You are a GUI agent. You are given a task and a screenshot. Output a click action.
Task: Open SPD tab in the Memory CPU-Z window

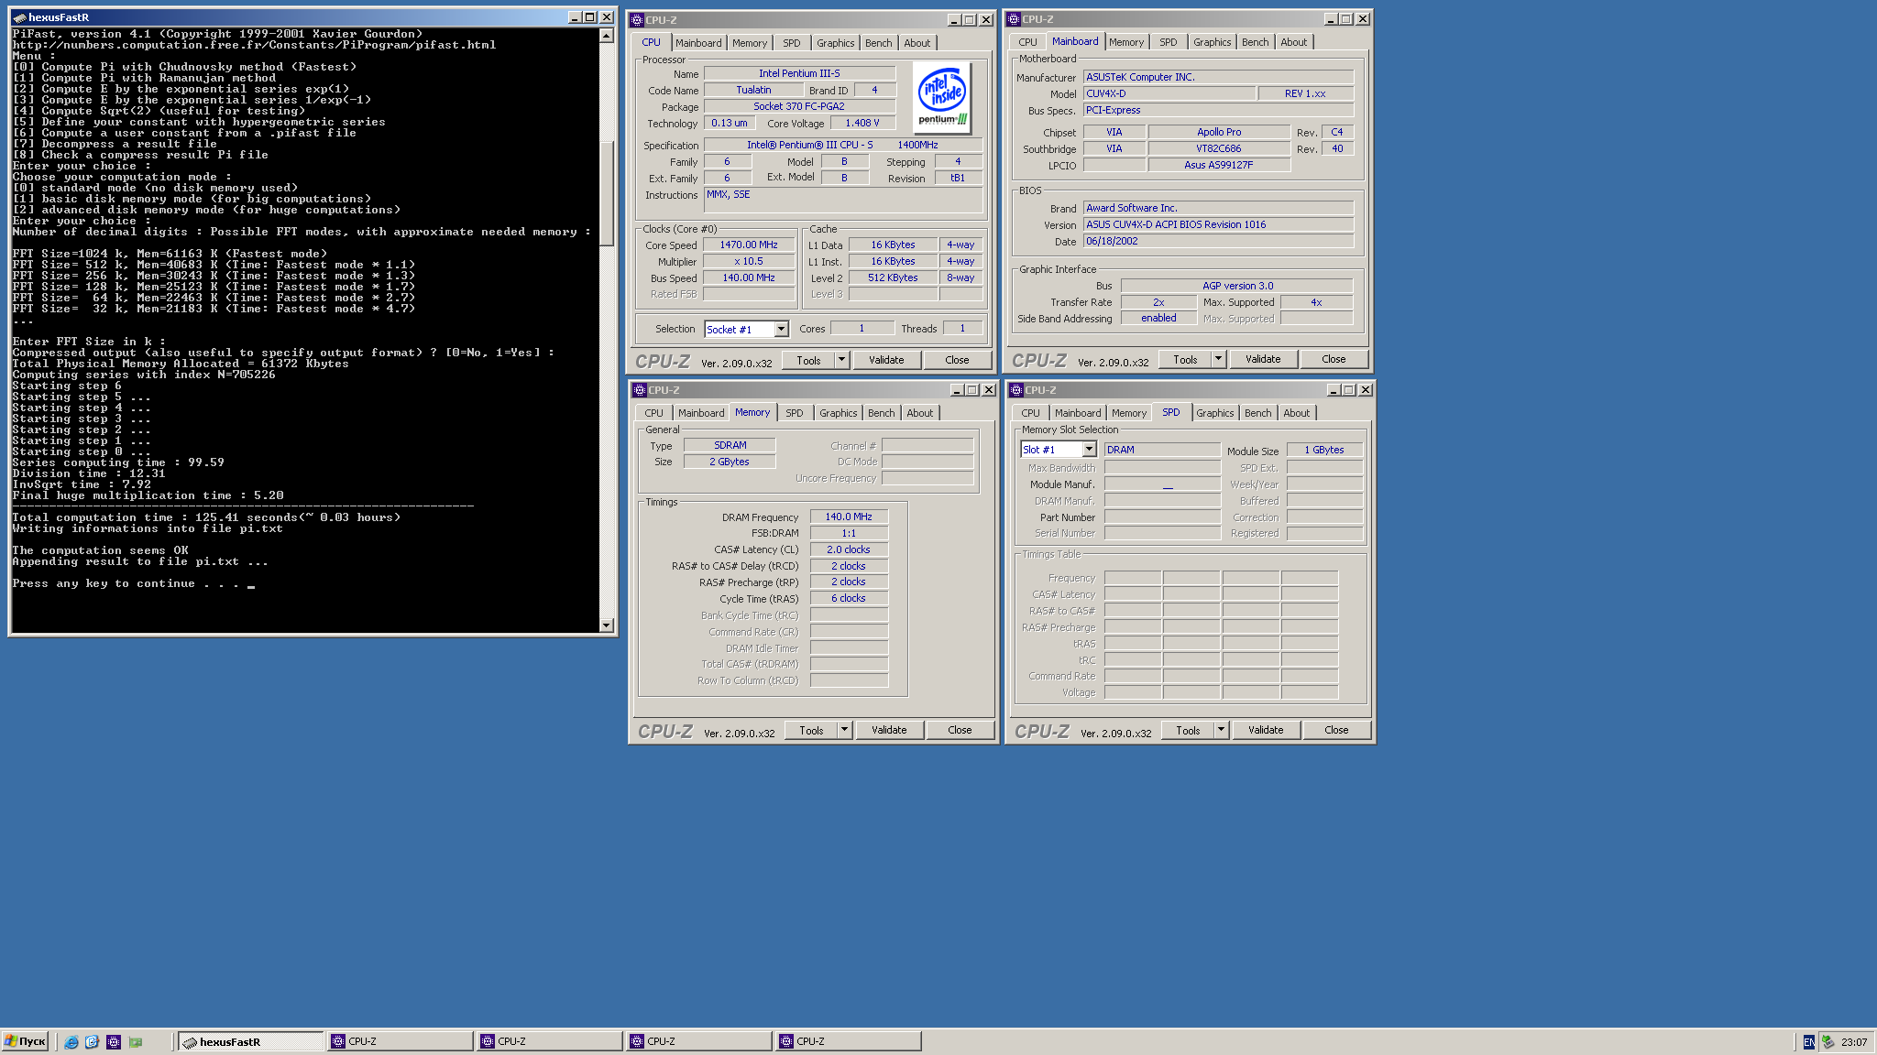tap(794, 413)
